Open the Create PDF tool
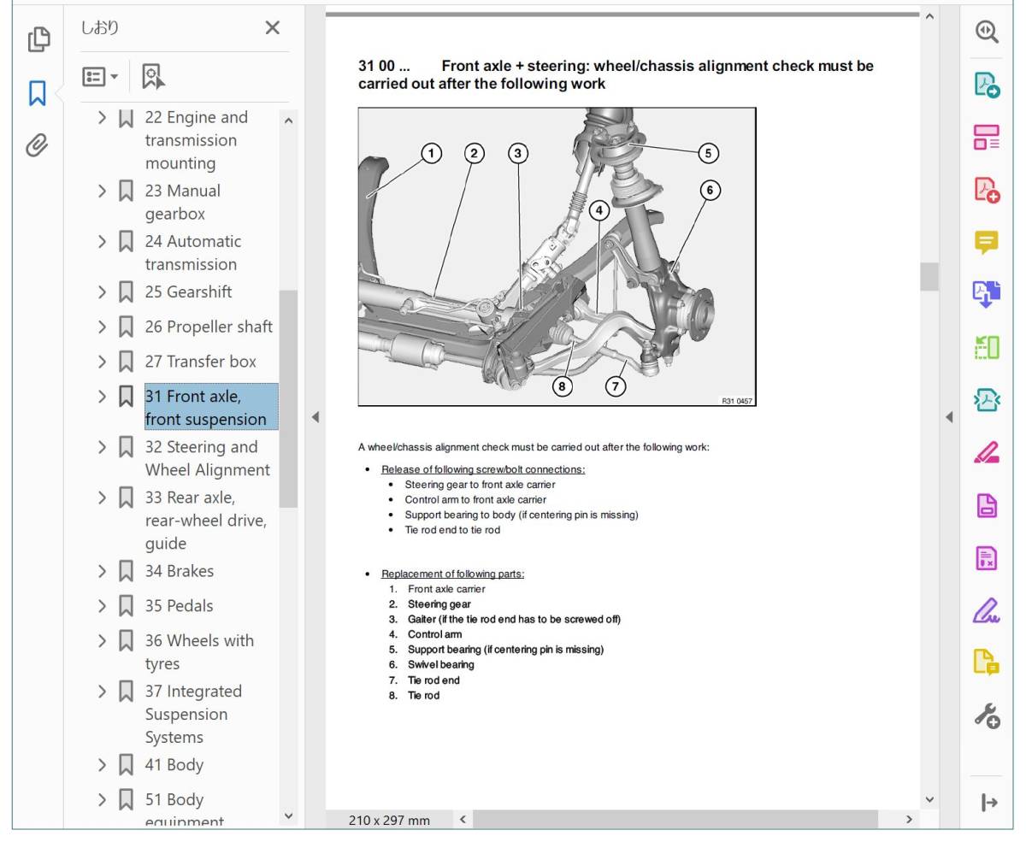Viewport: 1026px width, 842px height. pos(987,189)
